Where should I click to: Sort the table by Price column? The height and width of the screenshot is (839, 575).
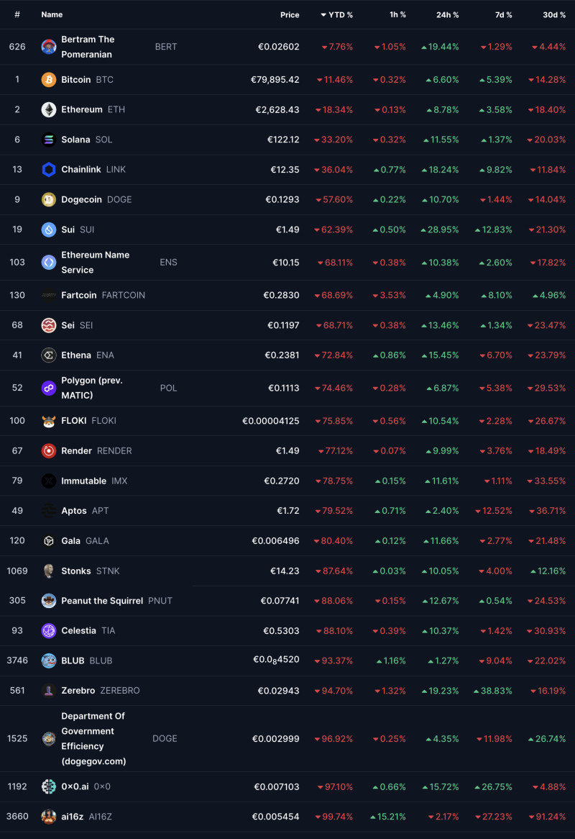tap(290, 14)
